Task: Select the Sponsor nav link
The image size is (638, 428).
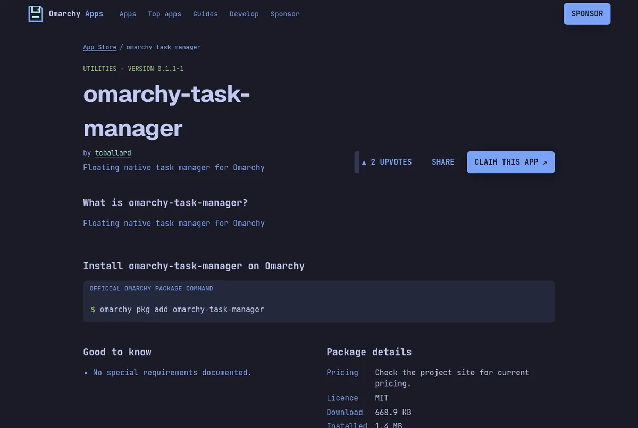Action: pyautogui.click(x=285, y=14)
